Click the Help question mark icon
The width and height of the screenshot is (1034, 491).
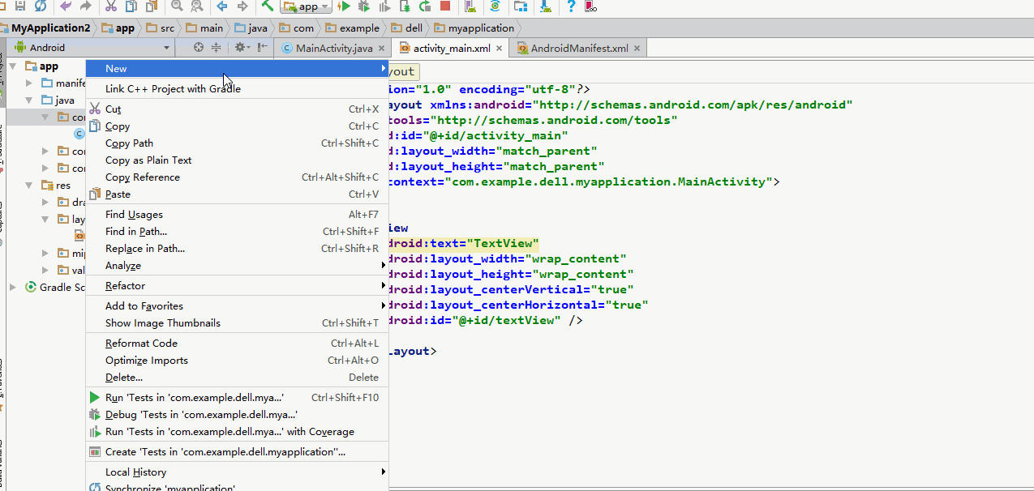pos(572,6)
